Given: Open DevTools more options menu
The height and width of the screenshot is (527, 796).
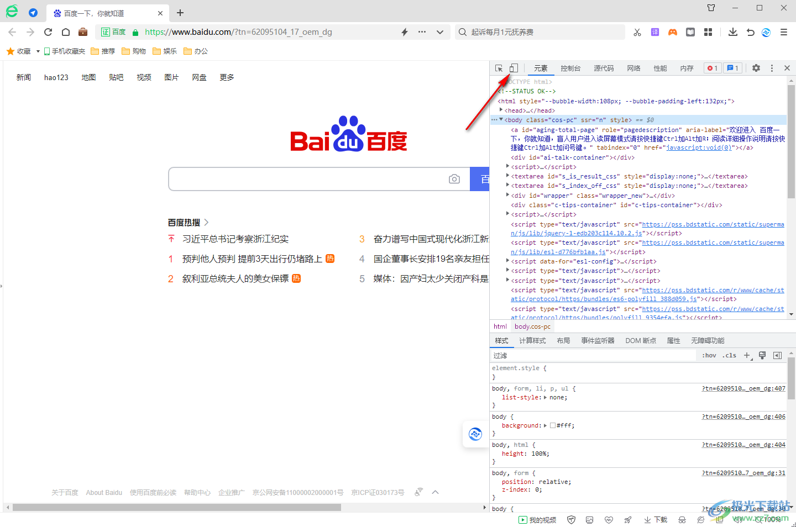Looking at the screenshot, I should coord(772,68).
